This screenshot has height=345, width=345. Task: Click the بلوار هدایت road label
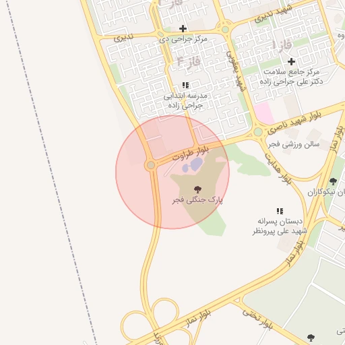click(x=278, y=168)
